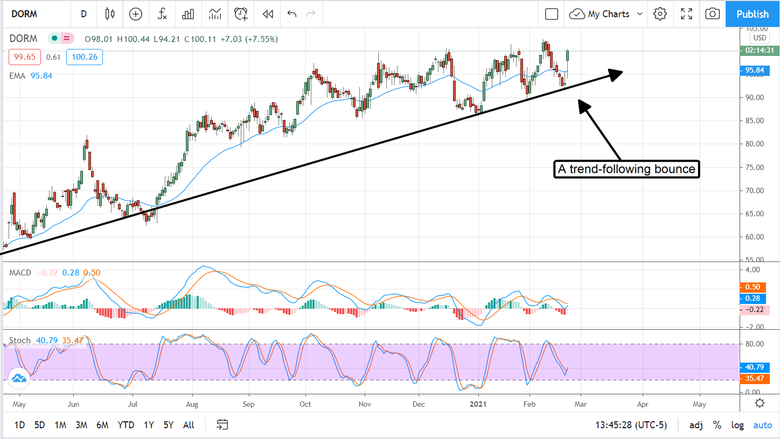Viewport: 780px width, 439px height.
Task: Click the blue 100.26 buy price box
Action: pos(85,57)
